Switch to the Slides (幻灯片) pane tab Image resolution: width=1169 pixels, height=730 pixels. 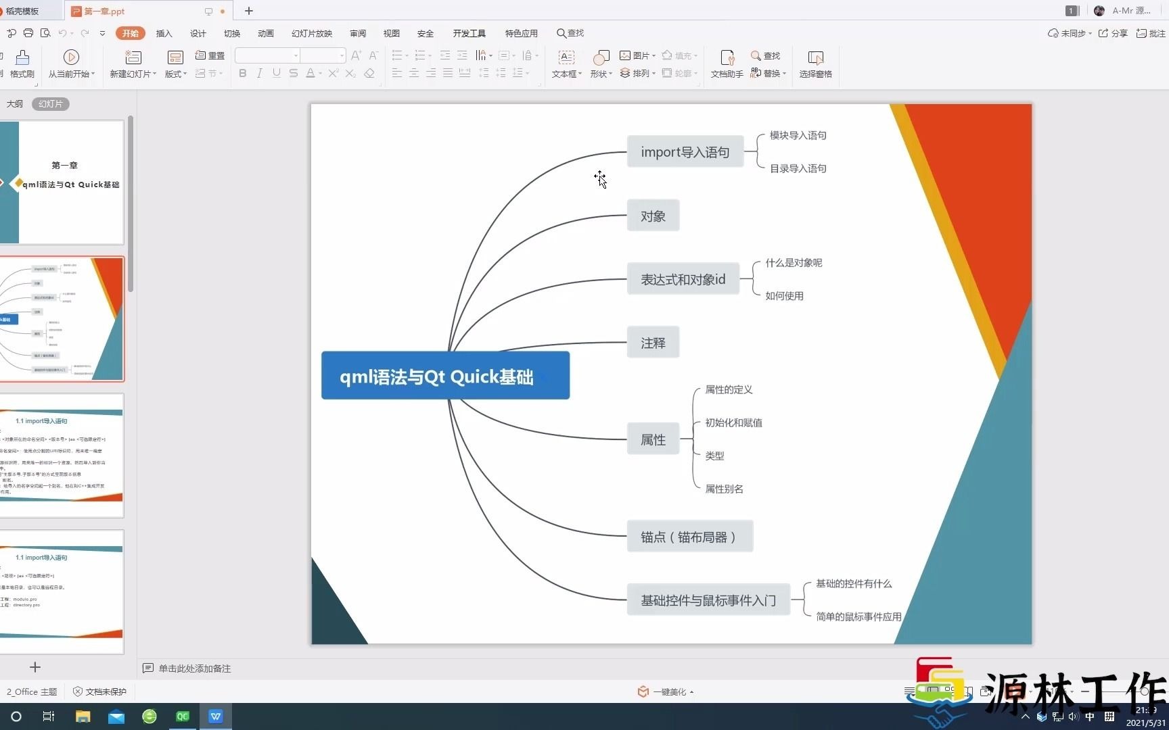pos(51,103)
